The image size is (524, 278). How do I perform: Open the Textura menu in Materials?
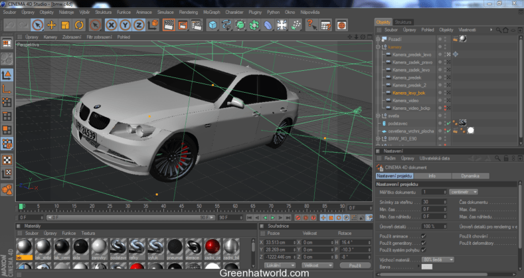coord(88,233)
